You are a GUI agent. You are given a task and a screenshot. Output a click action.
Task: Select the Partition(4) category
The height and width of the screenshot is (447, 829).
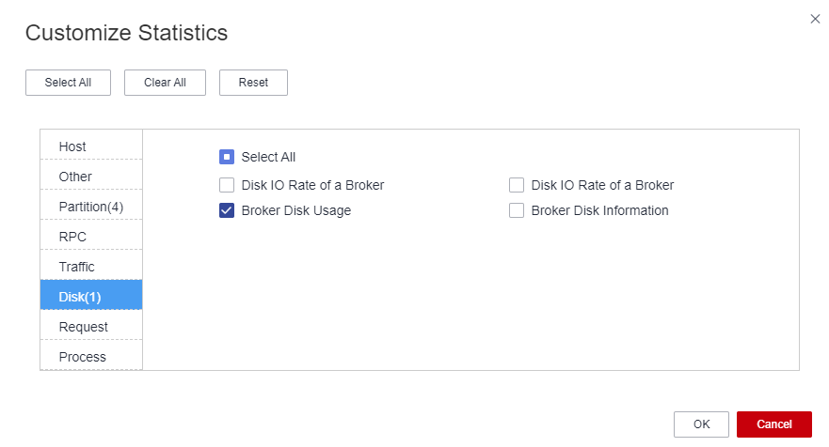pyautogui.click(x=91, y=205)
